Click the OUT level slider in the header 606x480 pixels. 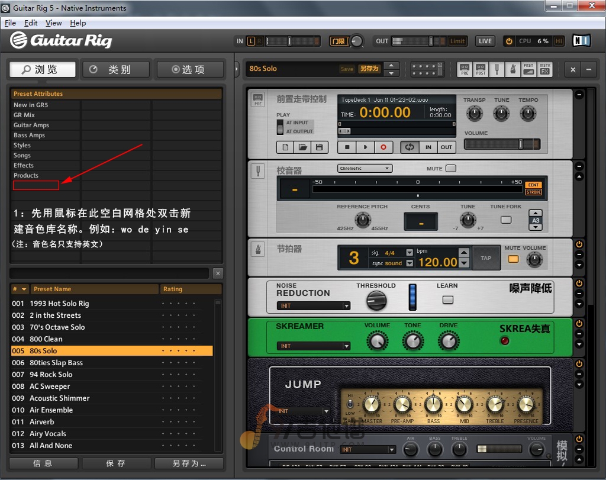418,41
